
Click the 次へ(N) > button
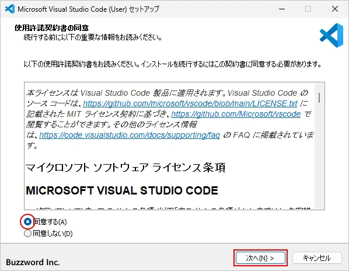tap(260, 258)
